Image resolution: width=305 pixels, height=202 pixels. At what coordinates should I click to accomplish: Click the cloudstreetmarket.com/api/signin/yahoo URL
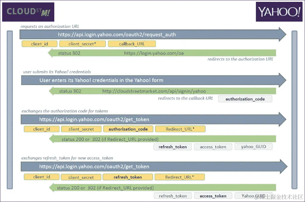coord(154,91)
